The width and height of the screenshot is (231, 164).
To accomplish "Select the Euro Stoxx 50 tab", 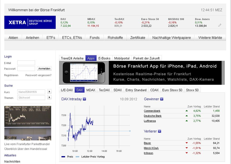I will (x=172, y=90).
